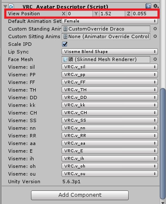
Task: Click the CustomOverride Draco asset icon
Action: [65, 29]
